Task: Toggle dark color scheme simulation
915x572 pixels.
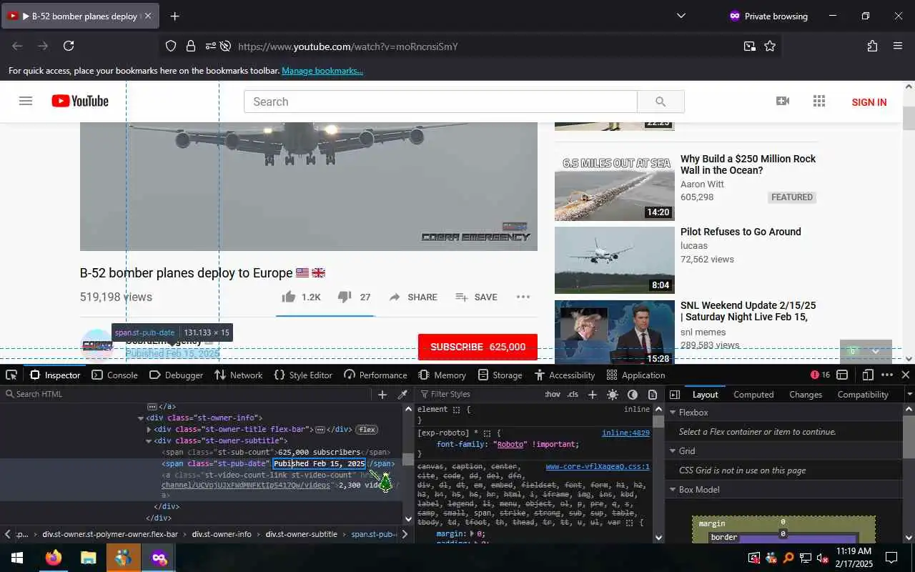Action: pos(633,394)
